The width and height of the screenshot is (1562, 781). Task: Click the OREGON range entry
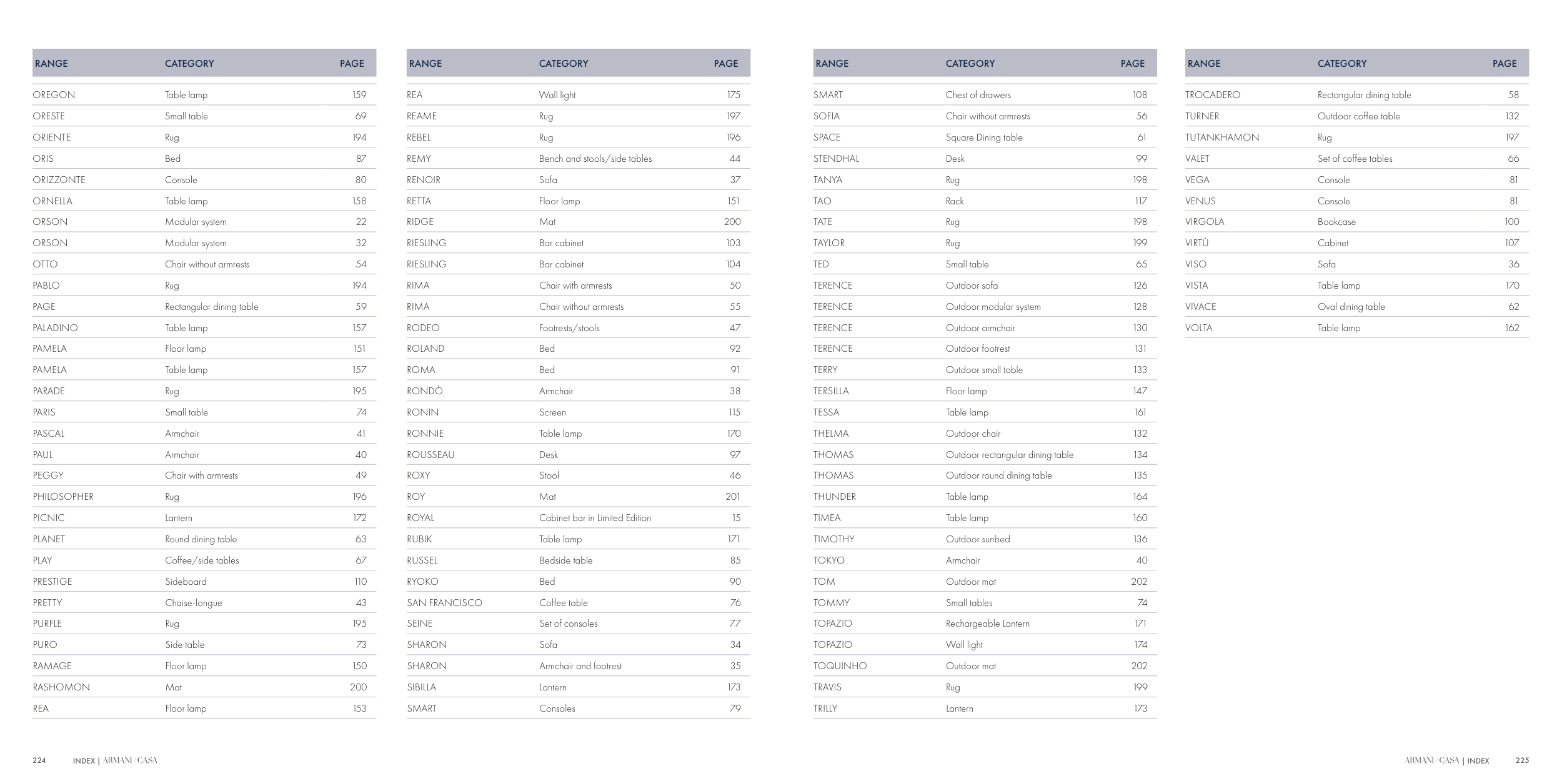click(x=54, y=95)
